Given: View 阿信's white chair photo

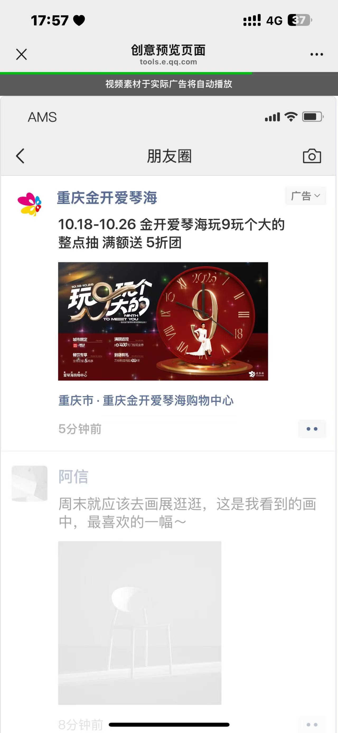Looking at the screenshot, I should (140, 623).
